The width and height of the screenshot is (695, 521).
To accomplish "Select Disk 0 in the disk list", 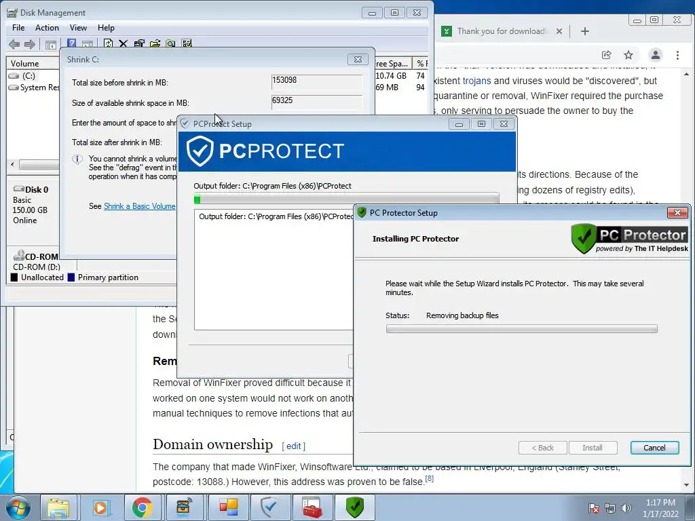I will coord(31,204).
